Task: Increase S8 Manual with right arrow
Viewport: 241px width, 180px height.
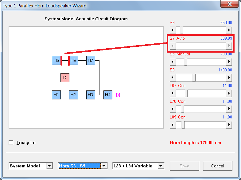Action: (229, 62)
